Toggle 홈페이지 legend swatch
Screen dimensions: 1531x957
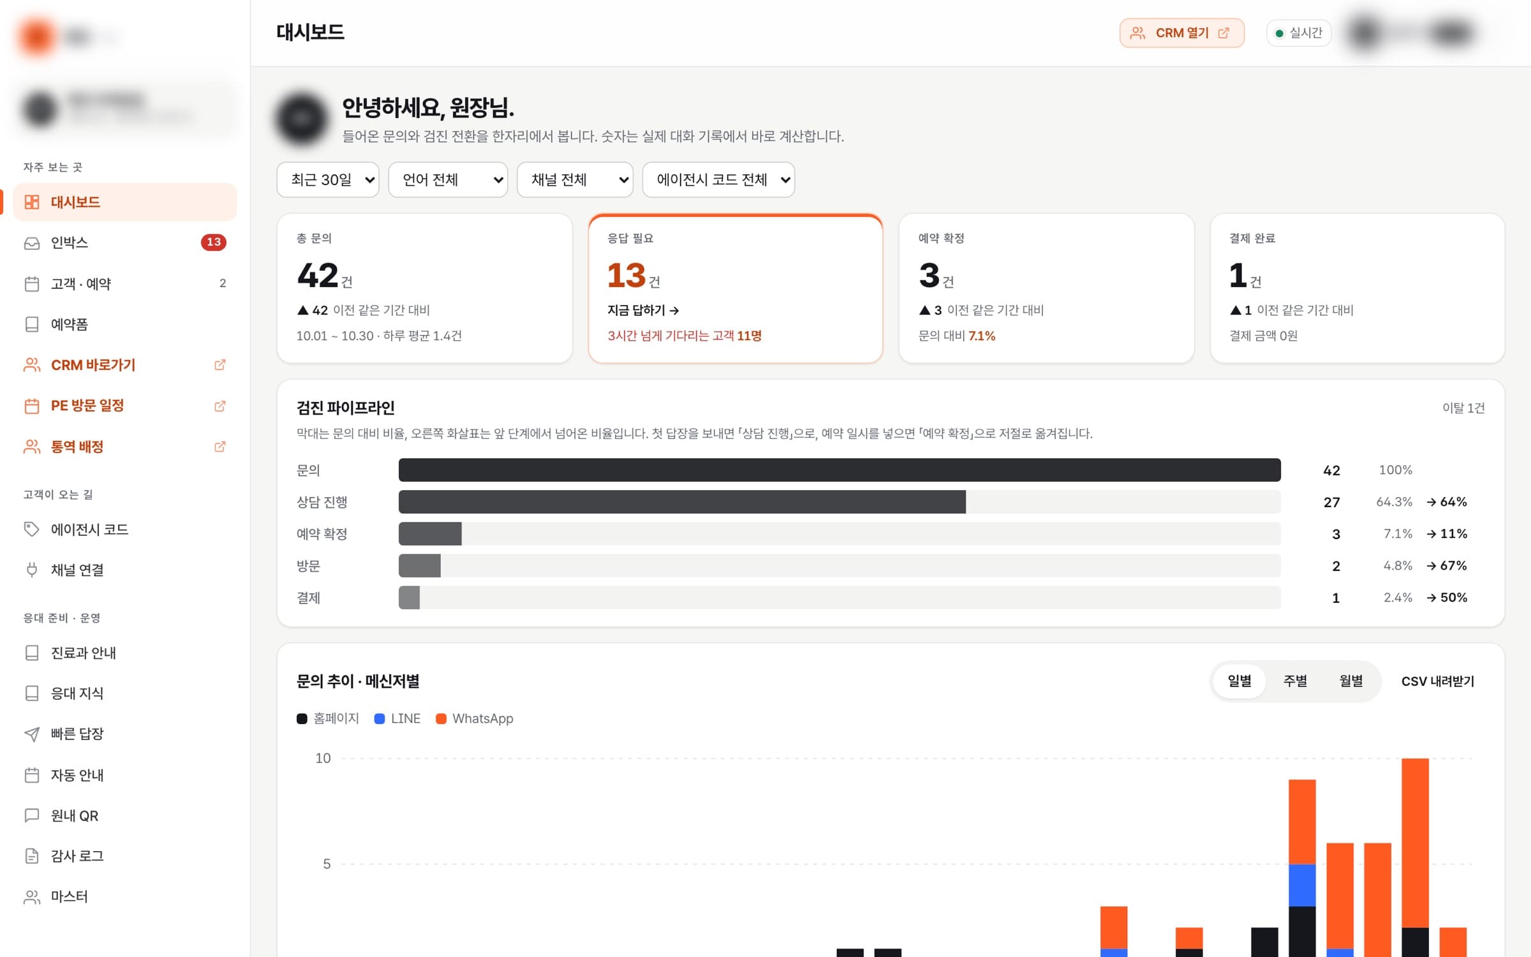(302, 719)
